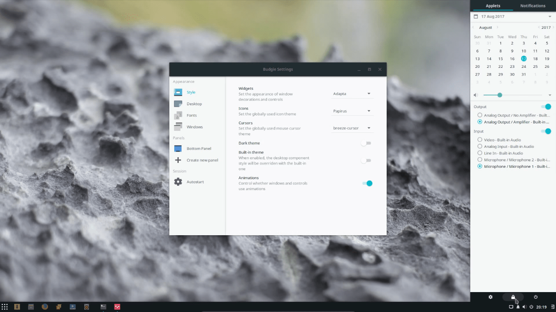556x312 pixels.
Task: Open the Icons dropdown showing Papirus
Action: pos(352,111)
